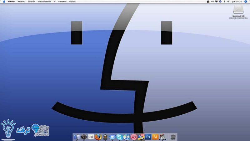Click the Bluetooth status icon
Viewport: 250px width, 141px height.
point(224,2)
